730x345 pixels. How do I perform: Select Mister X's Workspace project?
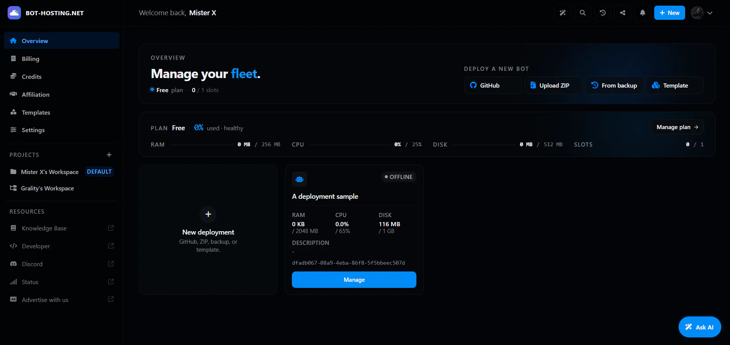coord(62,172)
